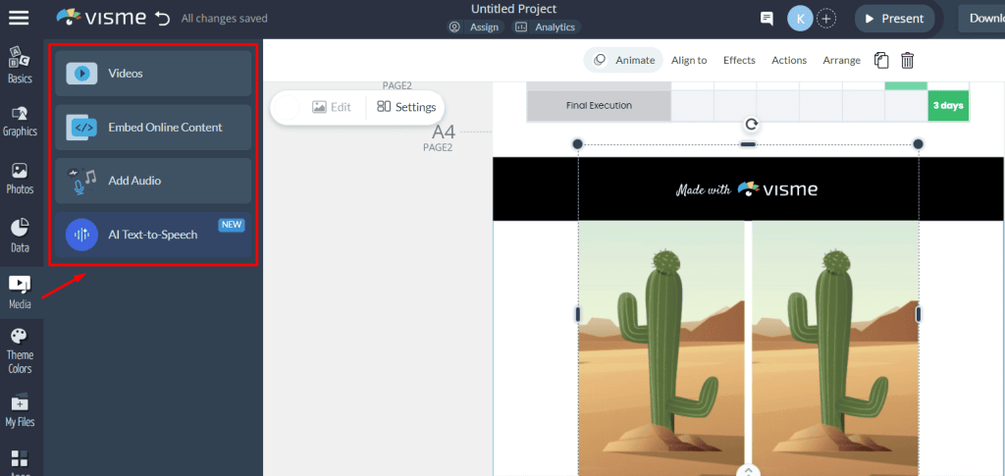
Task: Click the copy/duplicate icon in toolbar
Action: point(881,60)
